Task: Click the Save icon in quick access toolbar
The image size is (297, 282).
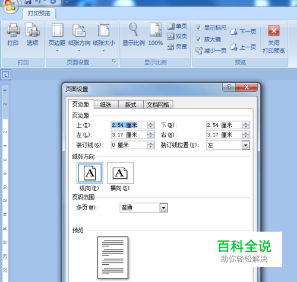Action: coord(28,2)
